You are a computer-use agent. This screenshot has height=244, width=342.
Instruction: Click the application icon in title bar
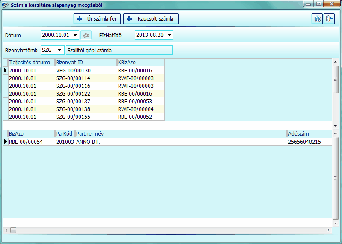point(5,5)
